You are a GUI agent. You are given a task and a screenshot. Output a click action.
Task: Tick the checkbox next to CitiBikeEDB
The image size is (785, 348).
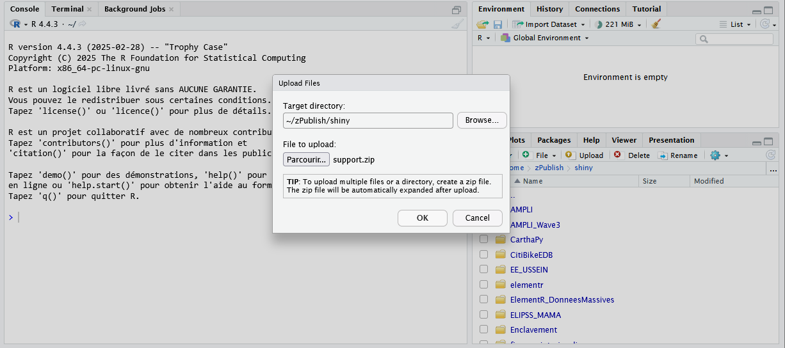point(483,255)
